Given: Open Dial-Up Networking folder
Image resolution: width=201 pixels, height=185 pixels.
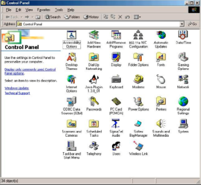Looking at the screenshot, I should point(94,61).
